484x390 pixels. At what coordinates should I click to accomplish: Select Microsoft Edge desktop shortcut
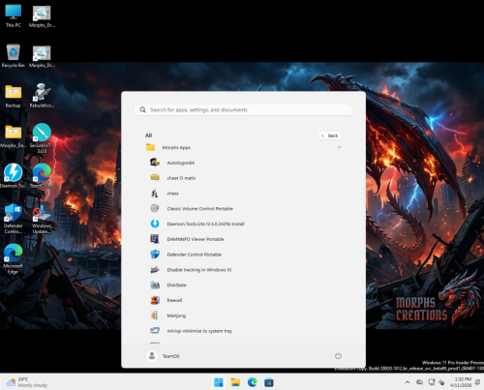(14, 258)
